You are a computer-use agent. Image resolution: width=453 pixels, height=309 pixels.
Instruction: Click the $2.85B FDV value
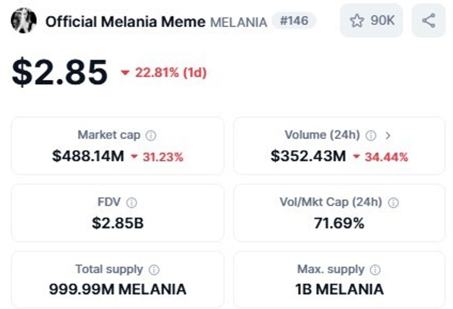[117, 223]
